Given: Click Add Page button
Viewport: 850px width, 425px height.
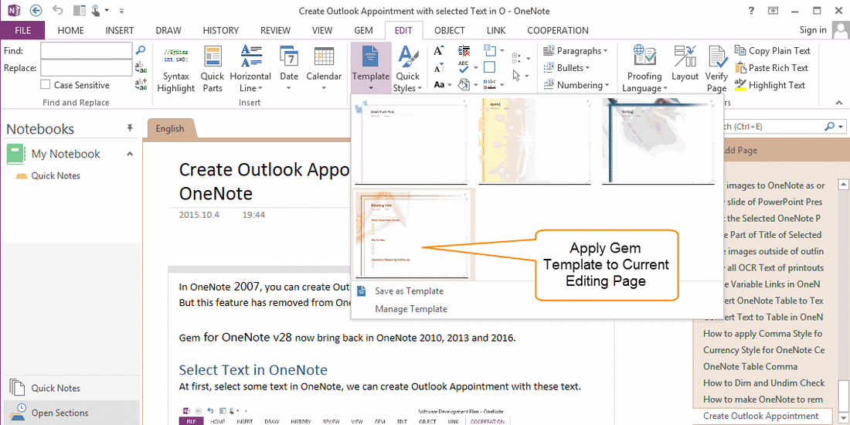Looking at the screenshot, I should [740, 150].
